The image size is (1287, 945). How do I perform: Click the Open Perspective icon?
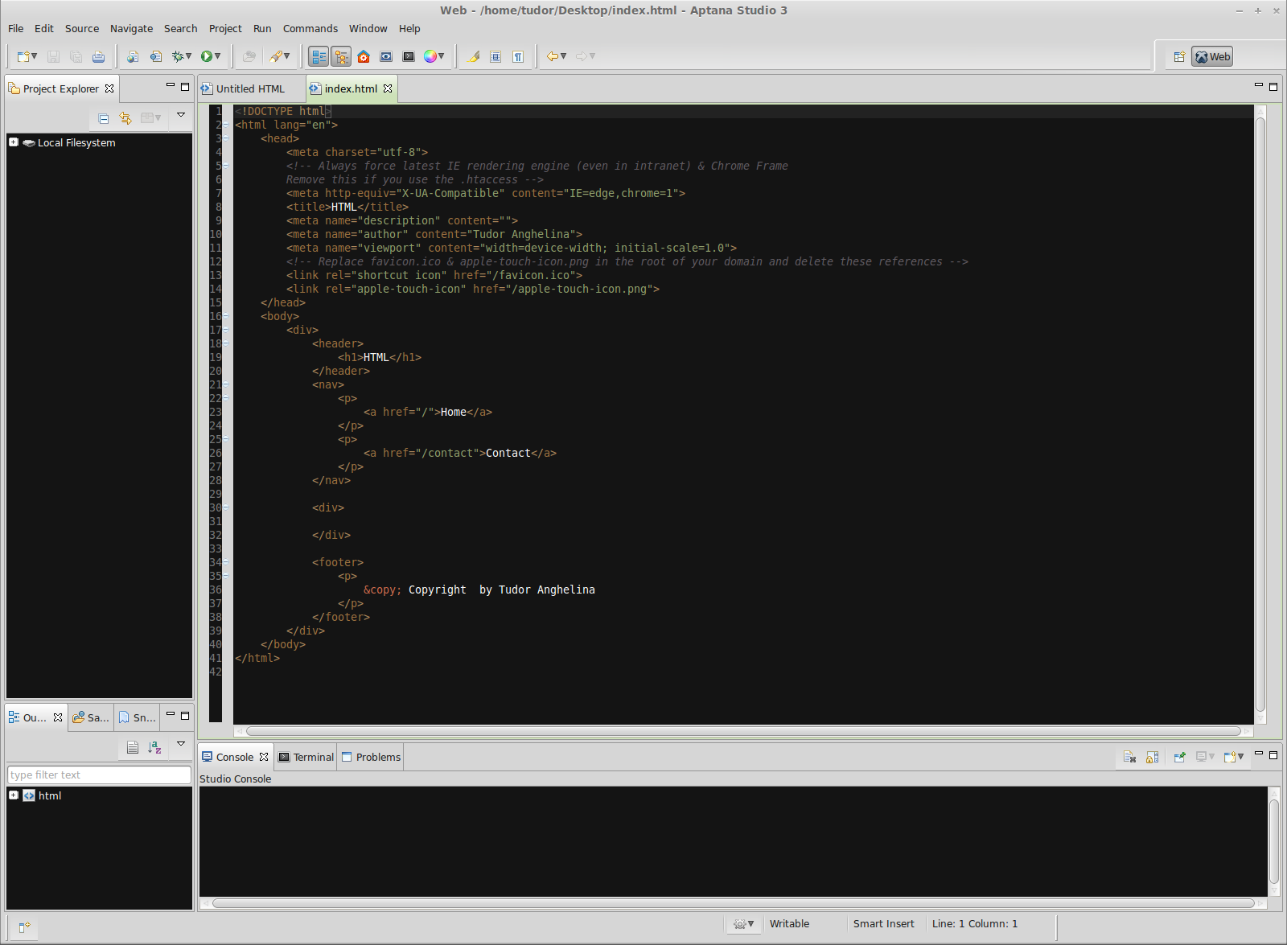click(1179, 57)
